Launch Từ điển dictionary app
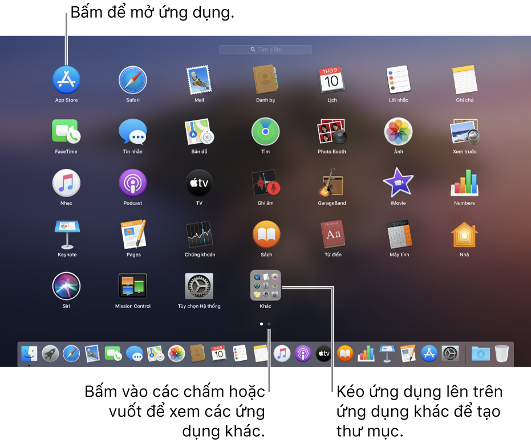Image resolution: width=531 pixels, height=443 pixels. 333,234
